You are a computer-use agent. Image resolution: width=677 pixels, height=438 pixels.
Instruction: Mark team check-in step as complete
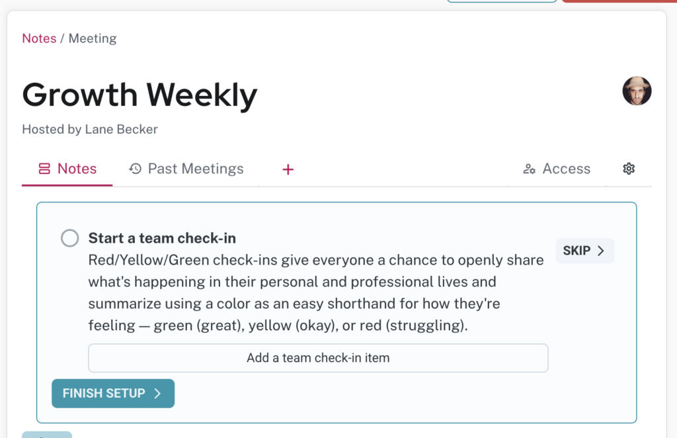coord(69,238)
